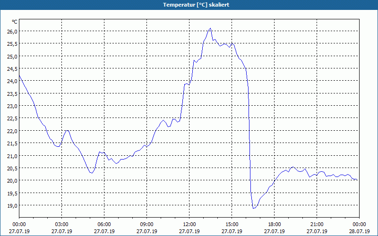
Task: Click the 09:00 time label
Action: 146,225
